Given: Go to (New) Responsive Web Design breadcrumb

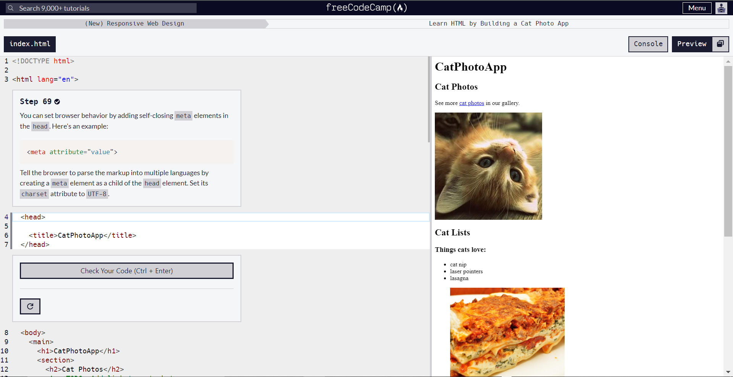Looking at the screenshot, I should (x=134, y=24).
